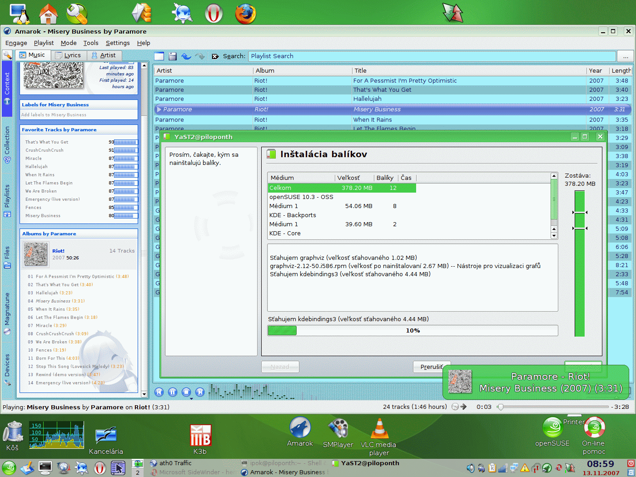Open the green openSUSE start menu

coord(9,468)
